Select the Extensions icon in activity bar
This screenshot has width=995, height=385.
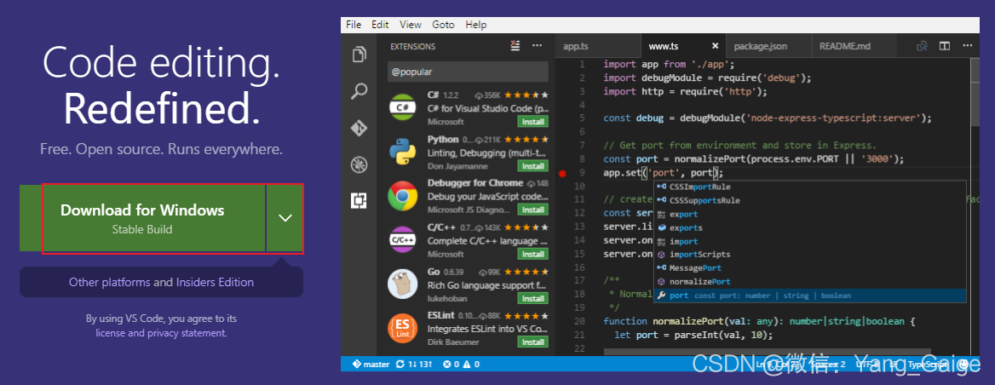359,201
